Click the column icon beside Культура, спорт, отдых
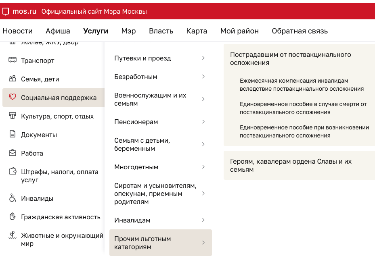375x260 pixels. 13,116
